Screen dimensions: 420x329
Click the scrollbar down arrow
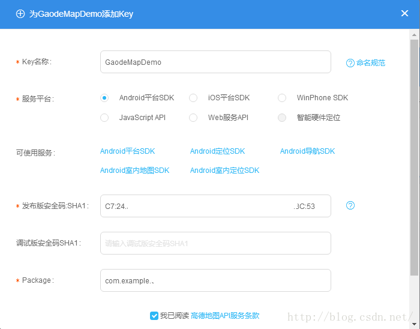point(415,324)
